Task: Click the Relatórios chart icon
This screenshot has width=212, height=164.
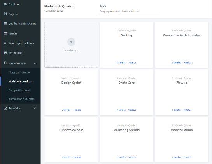Action: point(5,108)
